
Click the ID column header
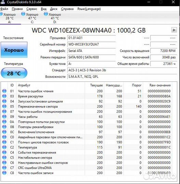12,85
